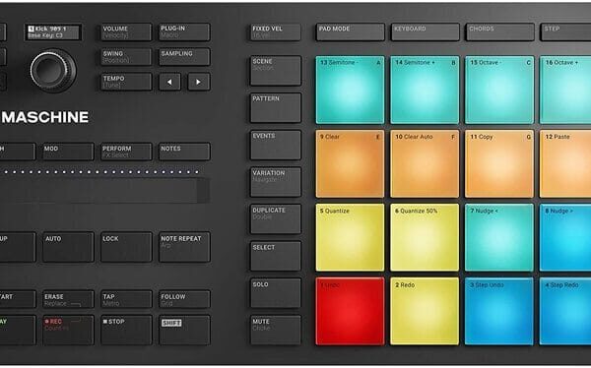Toggle FIXED VEL on
The height and width of the screenshot is (368, 591).
pos(276,32)
